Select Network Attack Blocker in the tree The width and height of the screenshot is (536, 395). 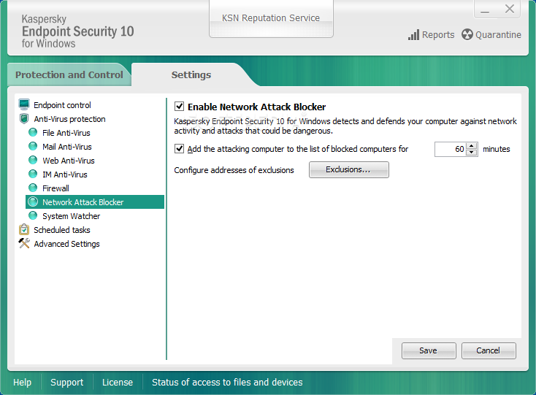(95, 202)
